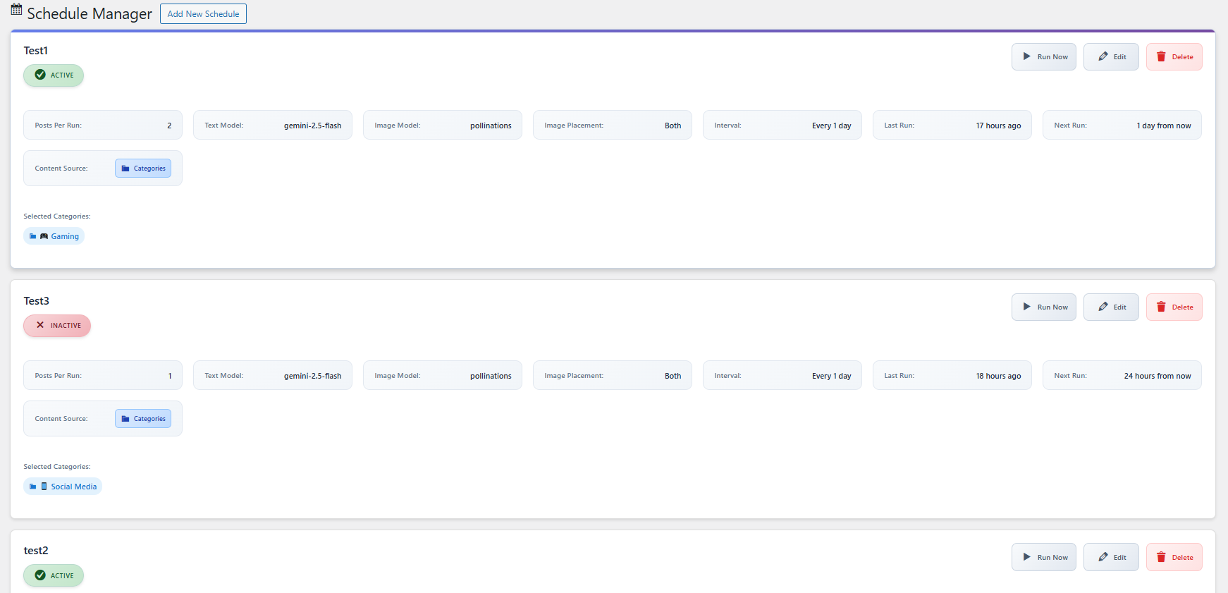Click the green check ACTIVE badge on Test1
Image resolution: width=1228 pixels, height=593 pixels.
tap(54, 75)
